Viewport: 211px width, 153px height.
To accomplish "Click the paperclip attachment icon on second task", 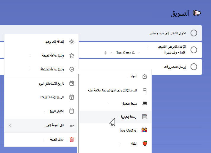I will tap(105, 53).
